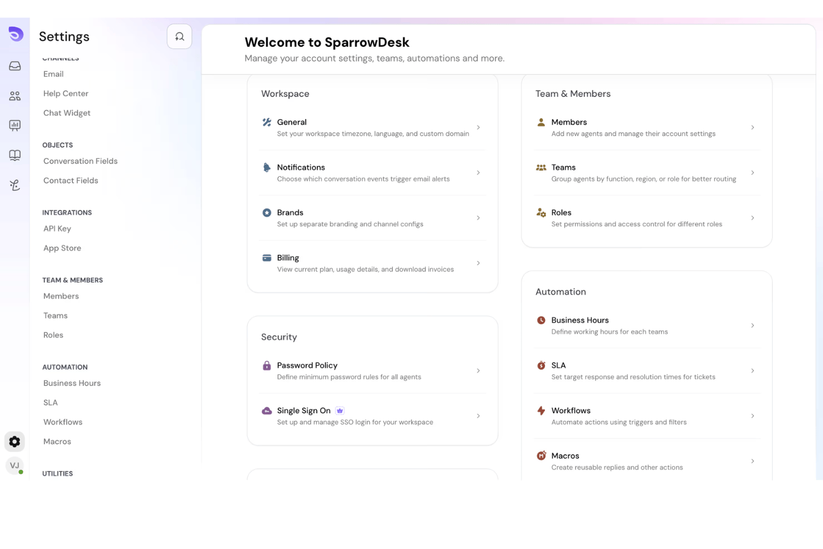Screen dimensions: 823x549
Task: Open Chat Widget in the settings sidebar
Action: coord(67,113)
